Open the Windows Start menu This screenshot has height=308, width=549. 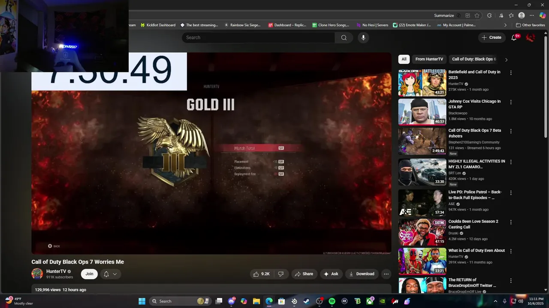tap(142, 301)
